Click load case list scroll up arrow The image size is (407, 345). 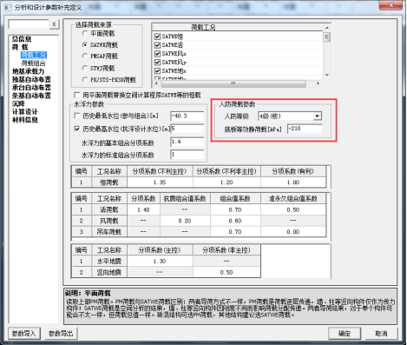pos(327,28)
